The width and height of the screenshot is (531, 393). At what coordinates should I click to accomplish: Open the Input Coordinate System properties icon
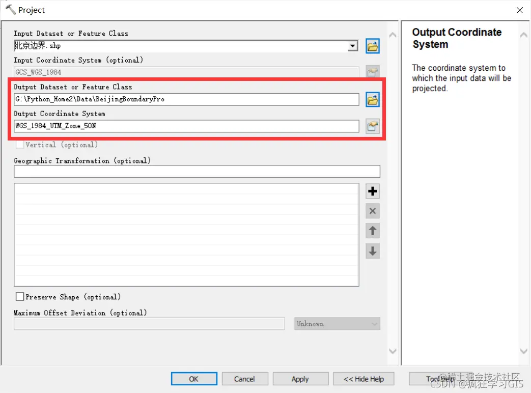[x=372, y=72]
